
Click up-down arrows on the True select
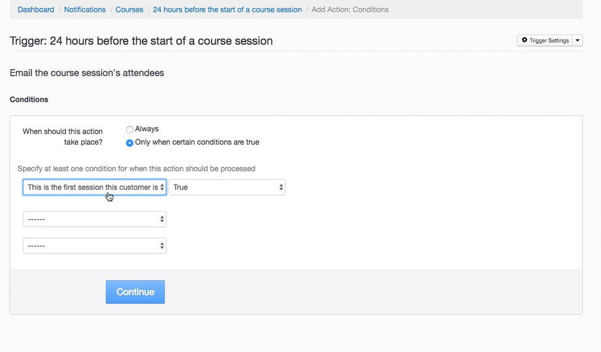pyautogui.click(x=281, y=187)
